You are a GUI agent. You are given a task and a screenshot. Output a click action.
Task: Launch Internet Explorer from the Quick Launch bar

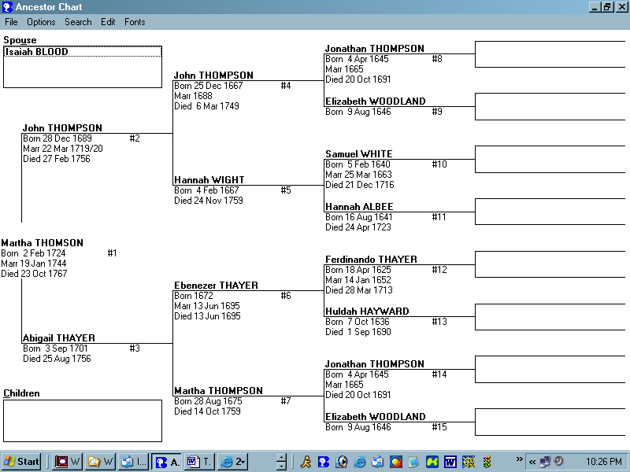(227, 463)
